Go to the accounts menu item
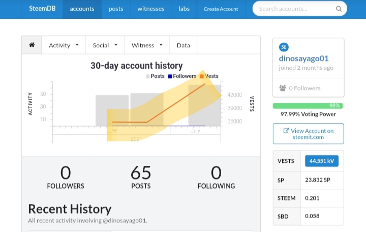The width and height of the screenshot is (366, 232). coord(82,9)
